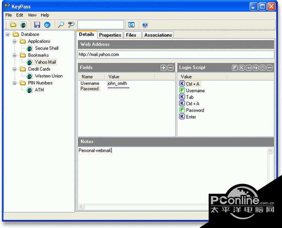The height and width of the screenshot is (228, 282).
Task: Click the Yahoo Mail globe icon in tree
Action: (x=29, y=63)
